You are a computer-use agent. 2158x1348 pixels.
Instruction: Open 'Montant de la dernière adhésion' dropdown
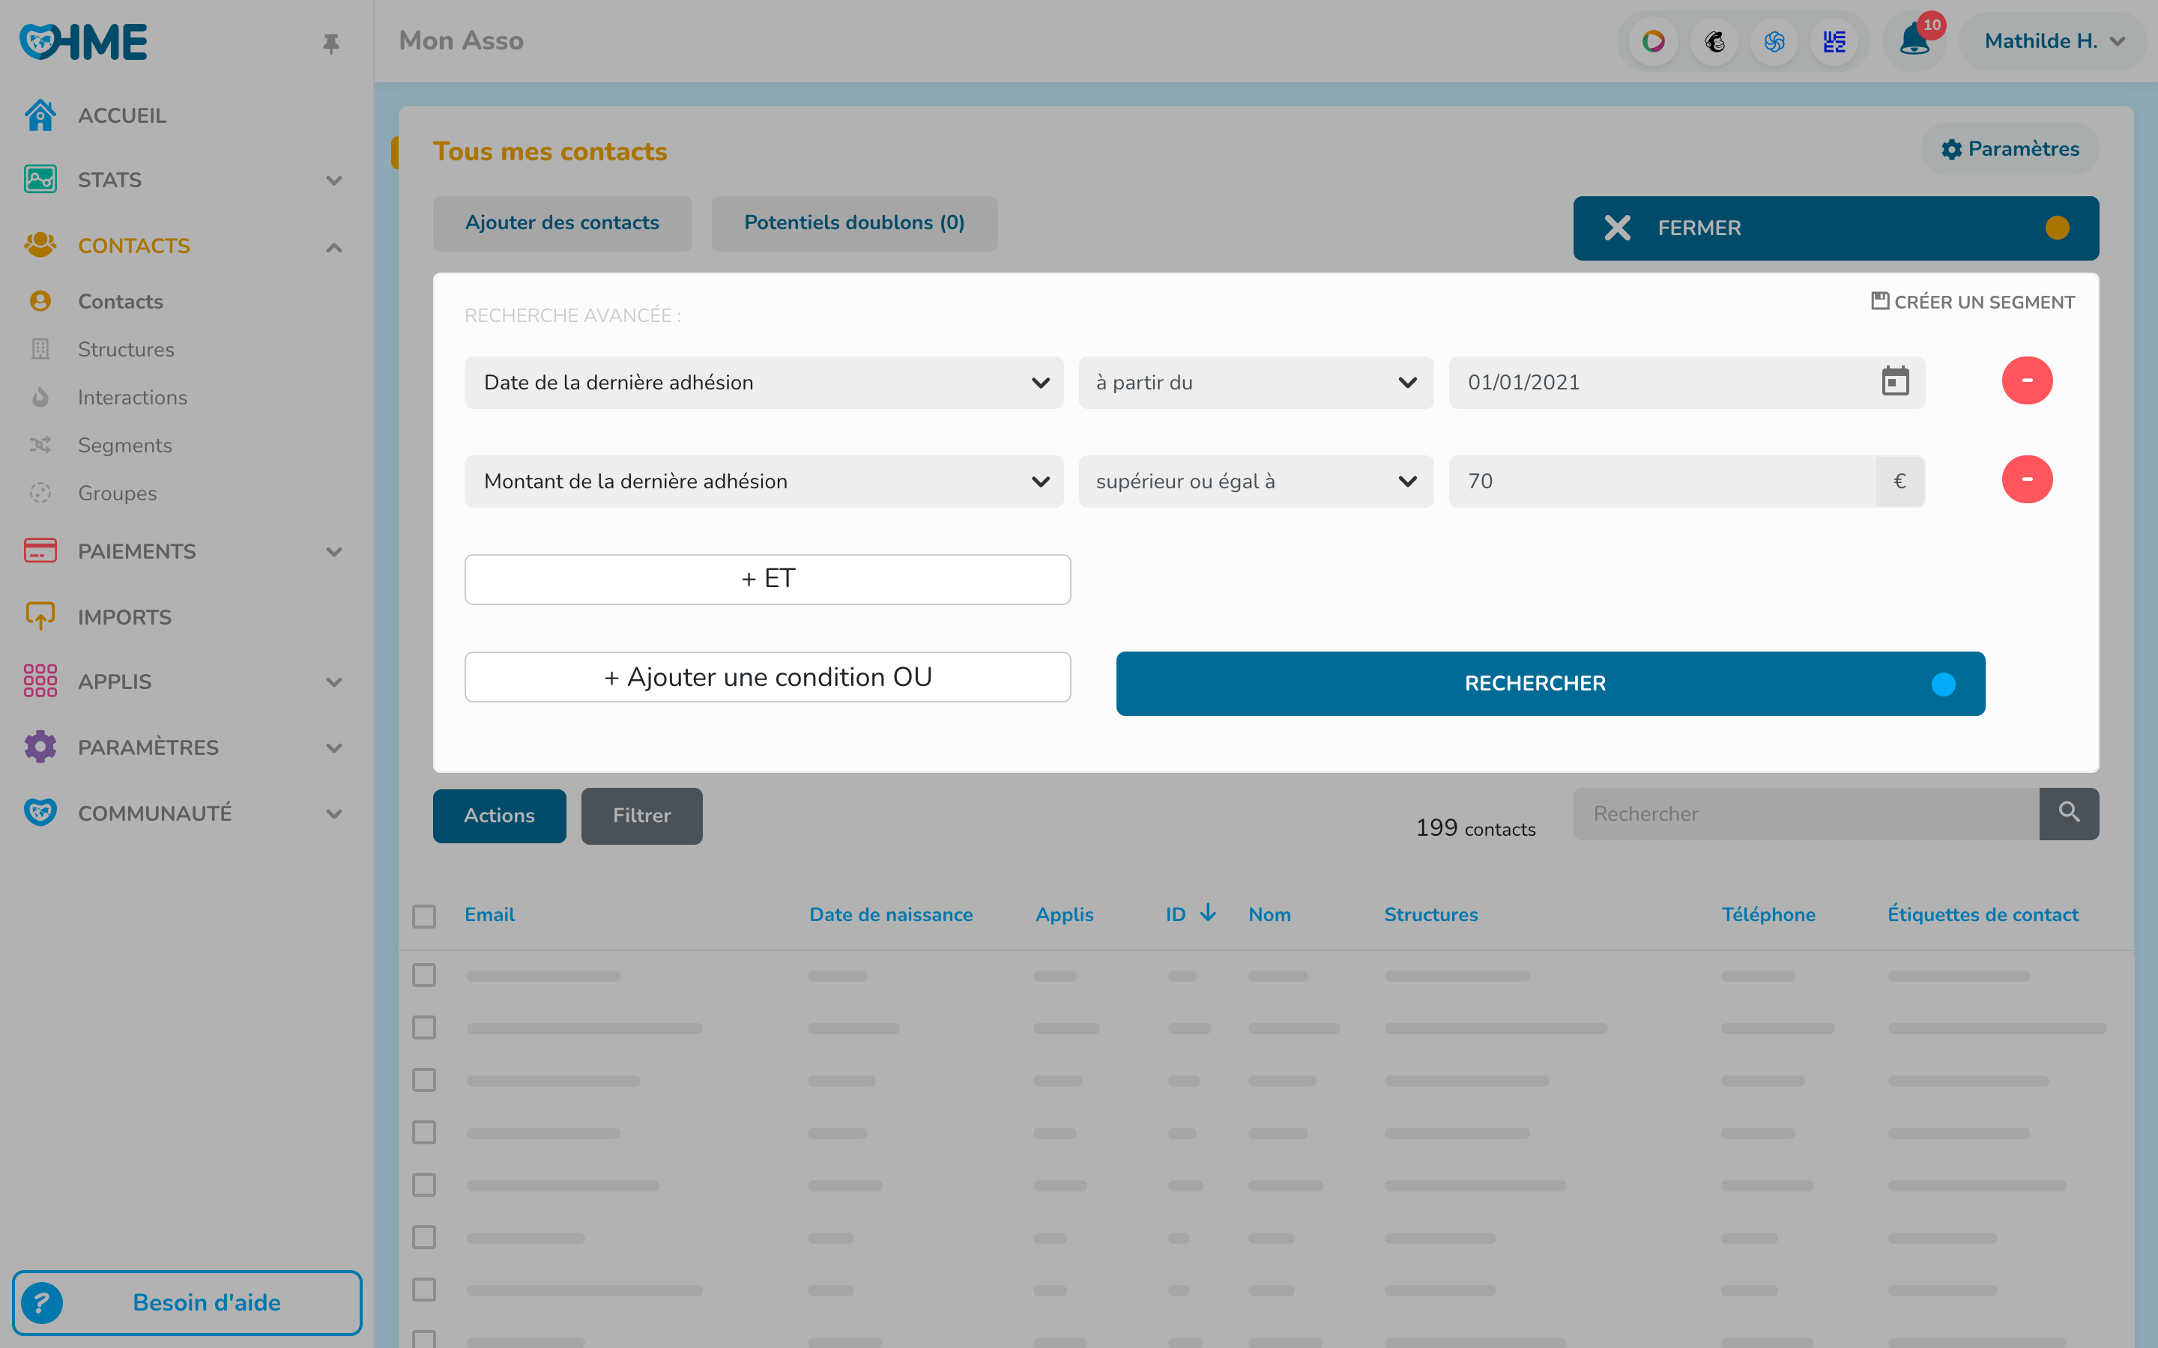click(764, 482)
